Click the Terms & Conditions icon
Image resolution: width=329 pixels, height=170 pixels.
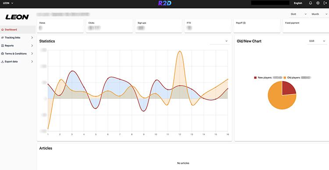tap(3, 54)
